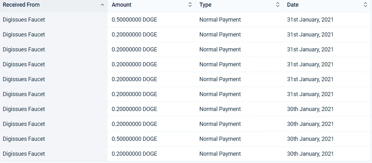Select the first 30th January, 2021 date
This screenshot has width=372, height=163.
tap(310, 109)
